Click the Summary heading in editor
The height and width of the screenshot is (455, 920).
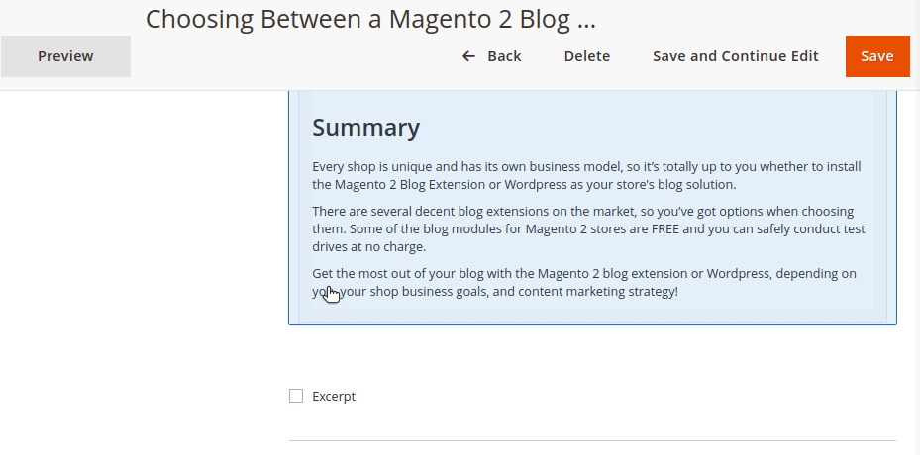point(365,128)
